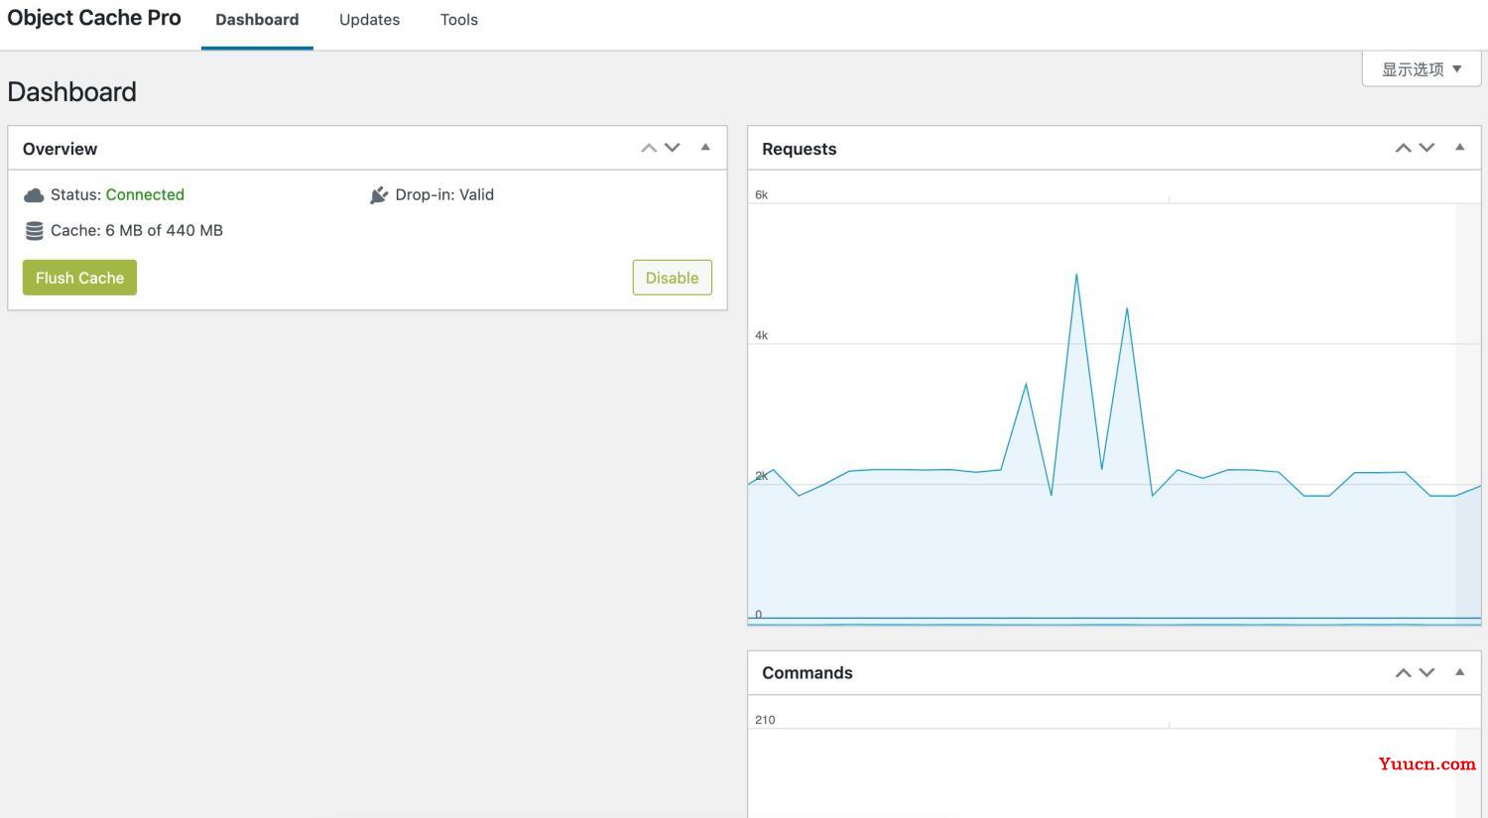Move Overview panel up
Viewport: 1488px width, 818px height.
point(649,148)
